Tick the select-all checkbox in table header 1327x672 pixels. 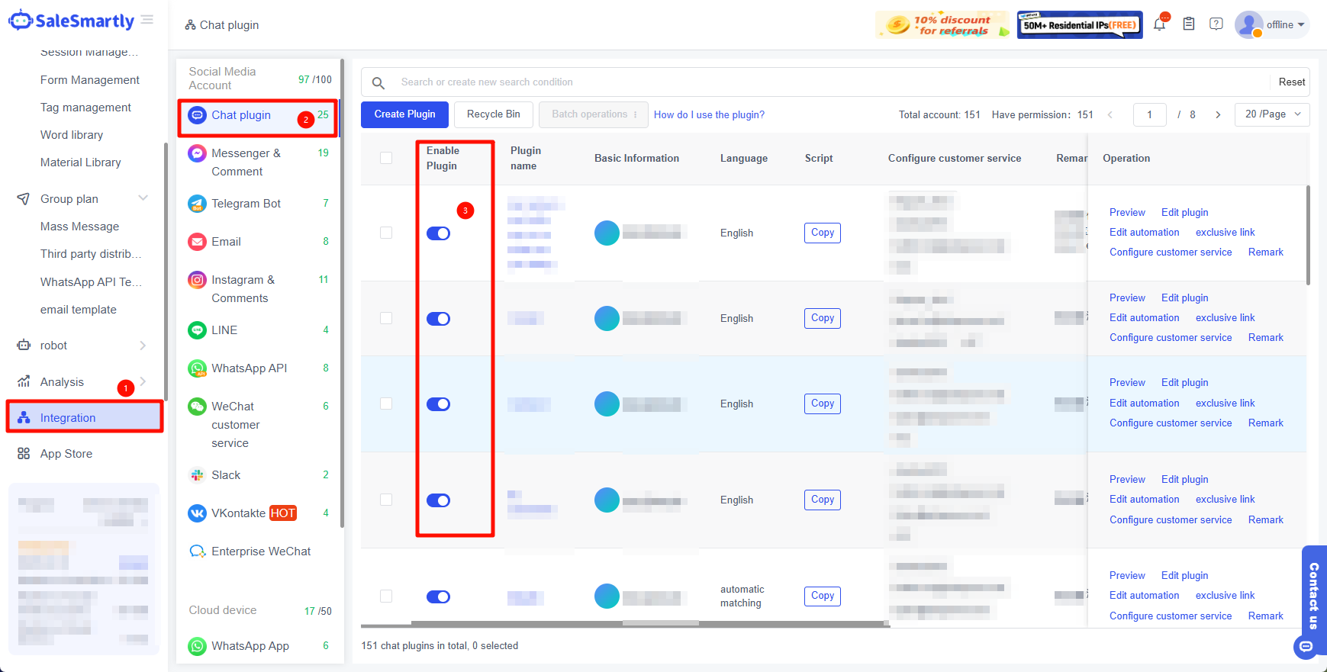[386, 158]
